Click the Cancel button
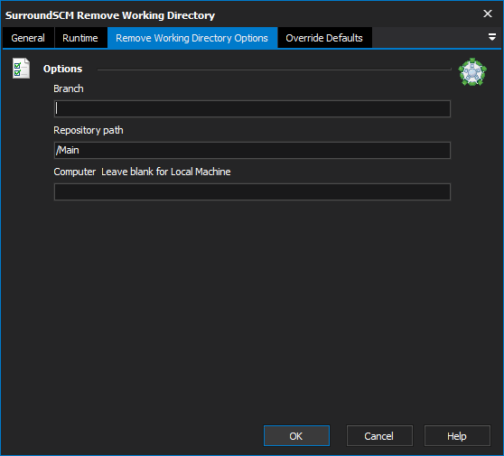The height and width of the screenshot is (456, 504). point(379,436)
